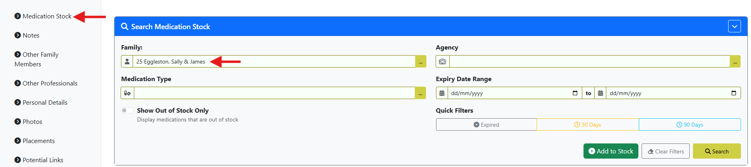Open date picker in second expiry date box
751x167 pixels.
coord(734,93)
